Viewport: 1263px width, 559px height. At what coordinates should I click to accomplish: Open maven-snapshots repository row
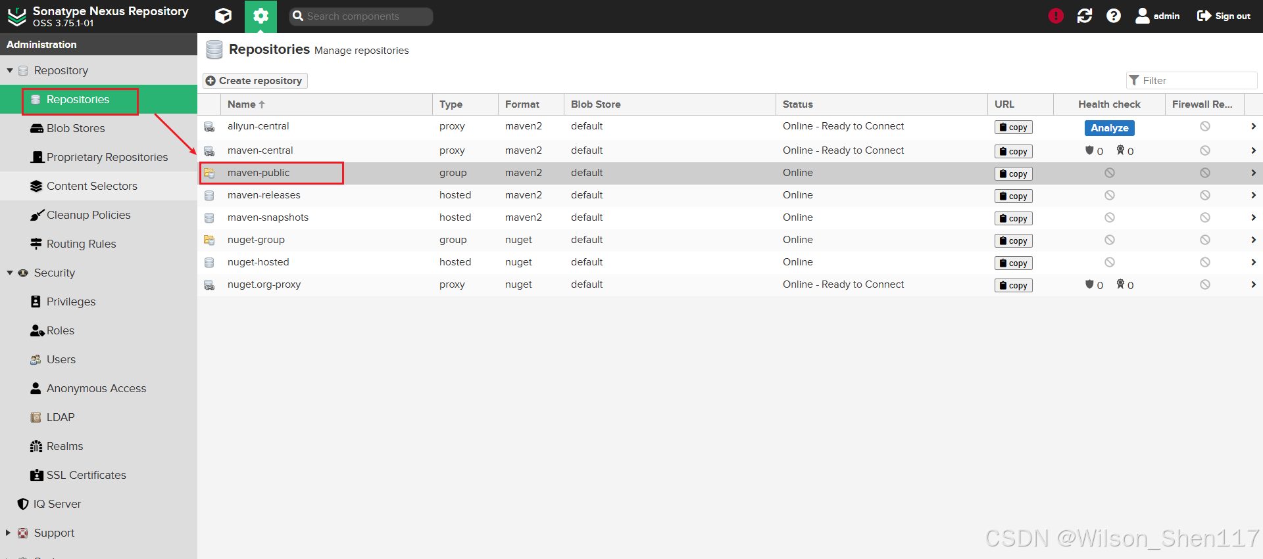(730, 217)
